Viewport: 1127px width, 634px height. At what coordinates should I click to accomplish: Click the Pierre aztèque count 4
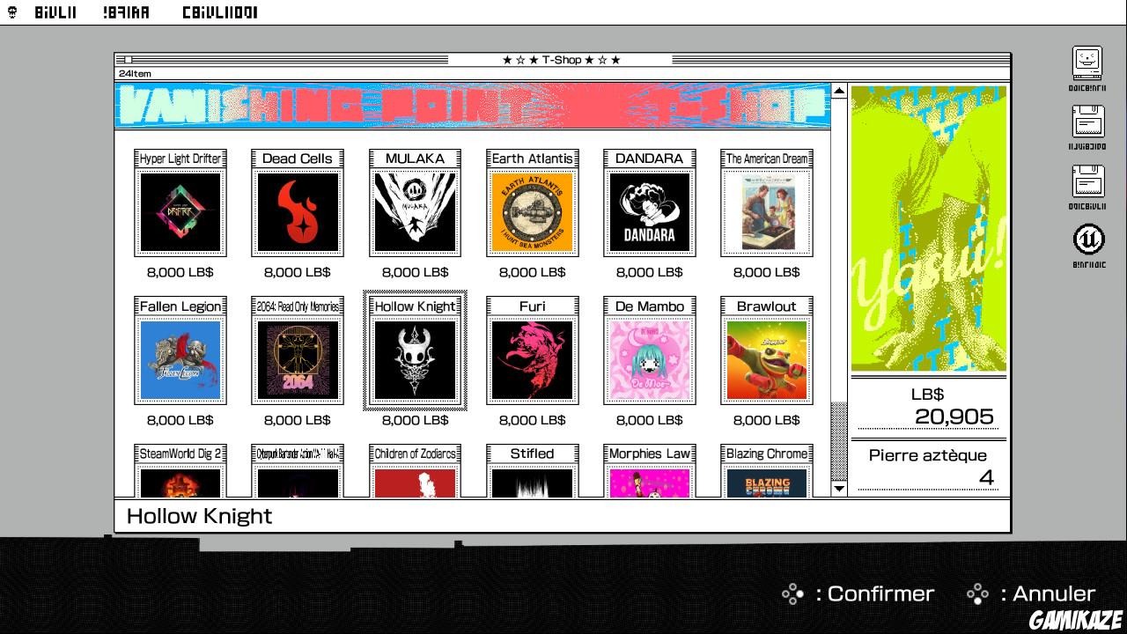[987, 477]
